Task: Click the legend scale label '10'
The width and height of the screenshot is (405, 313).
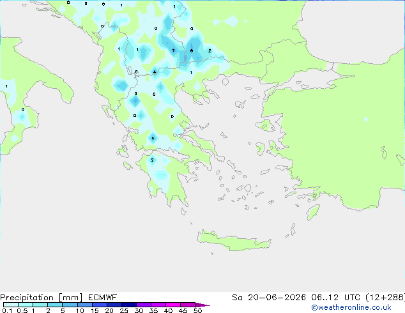Action: (x=80, y=310)
